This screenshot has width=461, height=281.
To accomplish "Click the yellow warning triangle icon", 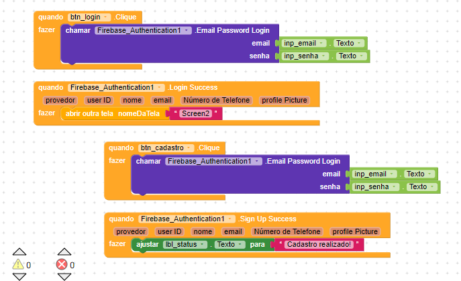I will 18,264.
